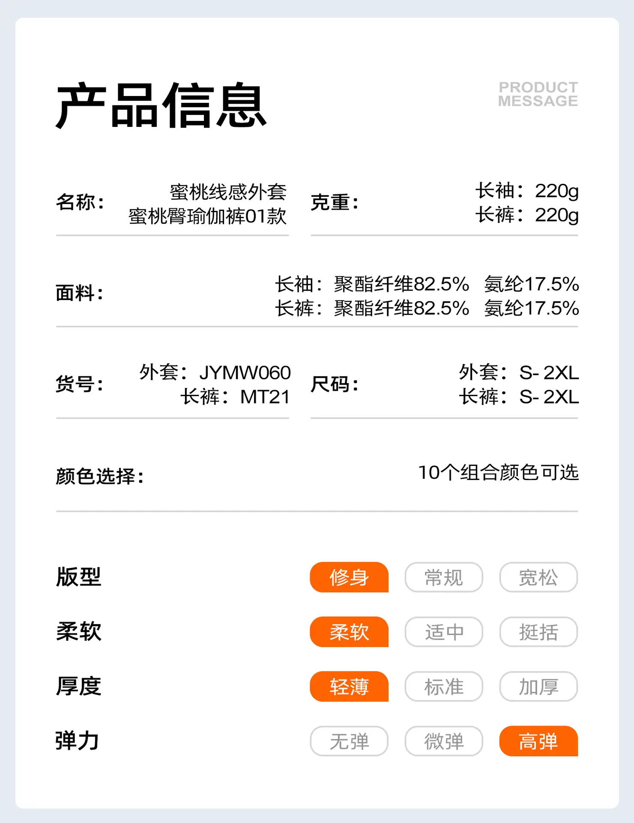Click the product name 蜜桃线感外套
The image size is (634, 823).
point(228,192)
